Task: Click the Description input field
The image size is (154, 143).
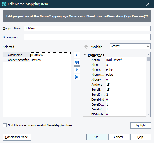Action: click(x=87, y=37)
